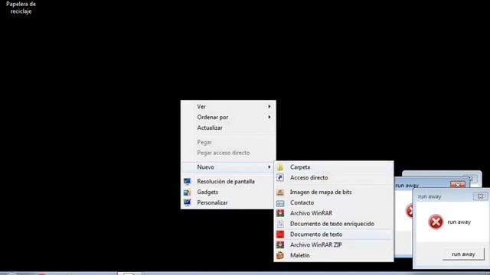This screenshot has height=275, width=490.
Task: Click the Acceso directo shortcut icon
Action: 280,178
